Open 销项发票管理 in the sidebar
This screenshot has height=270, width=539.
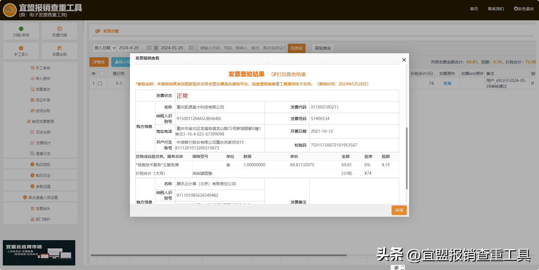click(40, 121)
